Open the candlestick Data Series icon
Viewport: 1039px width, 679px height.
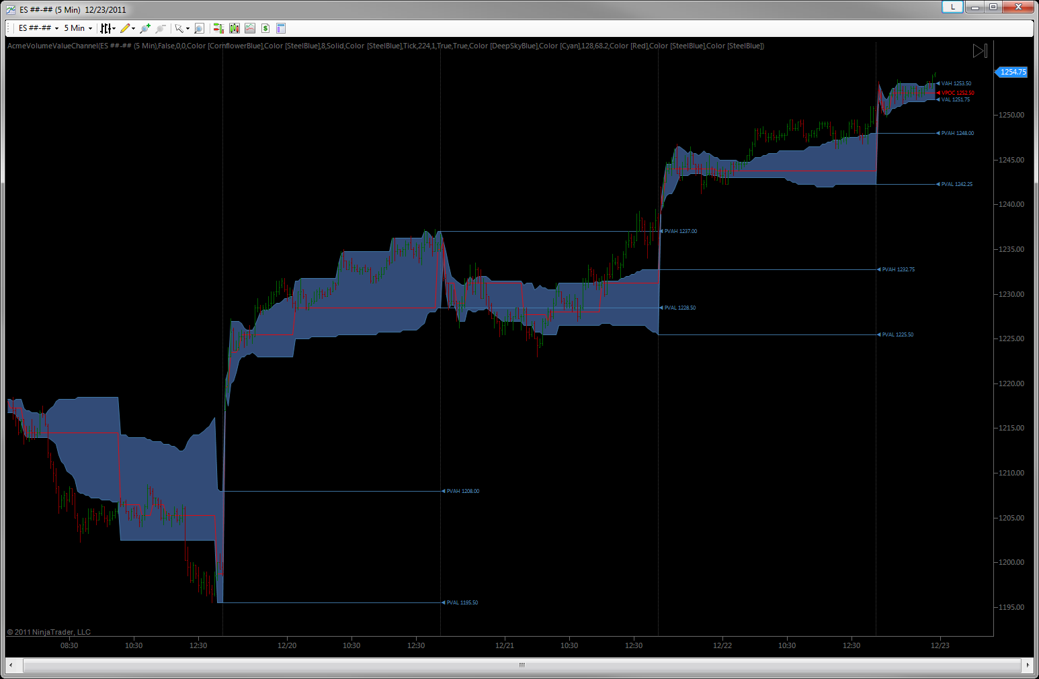[235, 28]
